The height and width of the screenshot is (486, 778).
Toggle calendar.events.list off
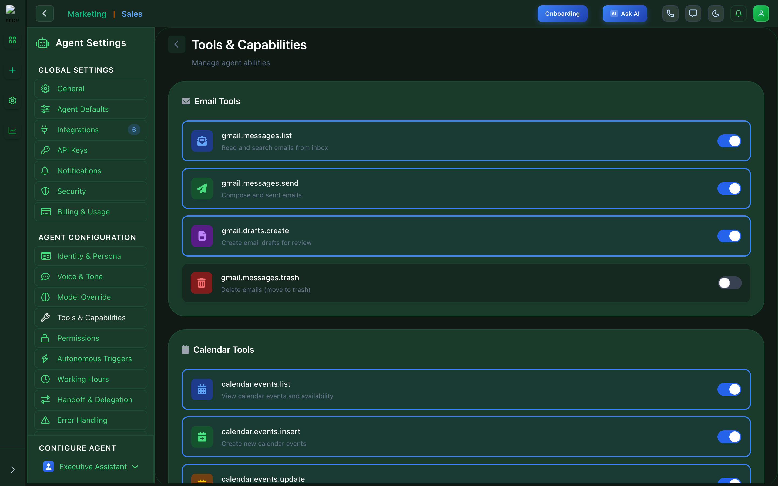click(729, 389)
